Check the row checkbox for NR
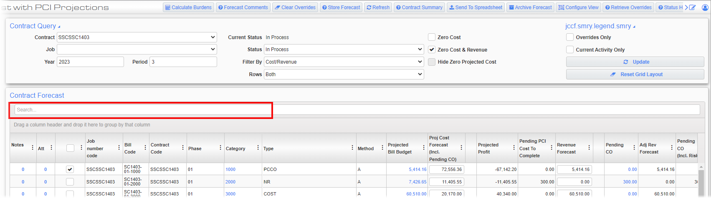711x198 pixels. 70,182
